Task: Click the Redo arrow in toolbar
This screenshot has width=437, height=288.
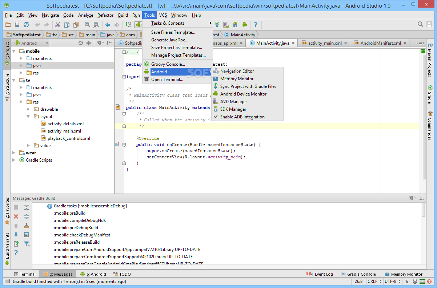Action: pos(47,25)
